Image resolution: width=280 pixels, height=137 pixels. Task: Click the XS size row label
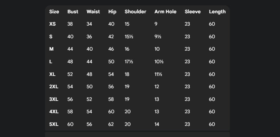(52, 24)
